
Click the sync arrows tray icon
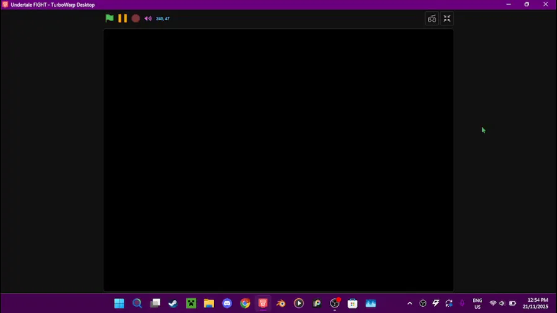click(449, 304)
